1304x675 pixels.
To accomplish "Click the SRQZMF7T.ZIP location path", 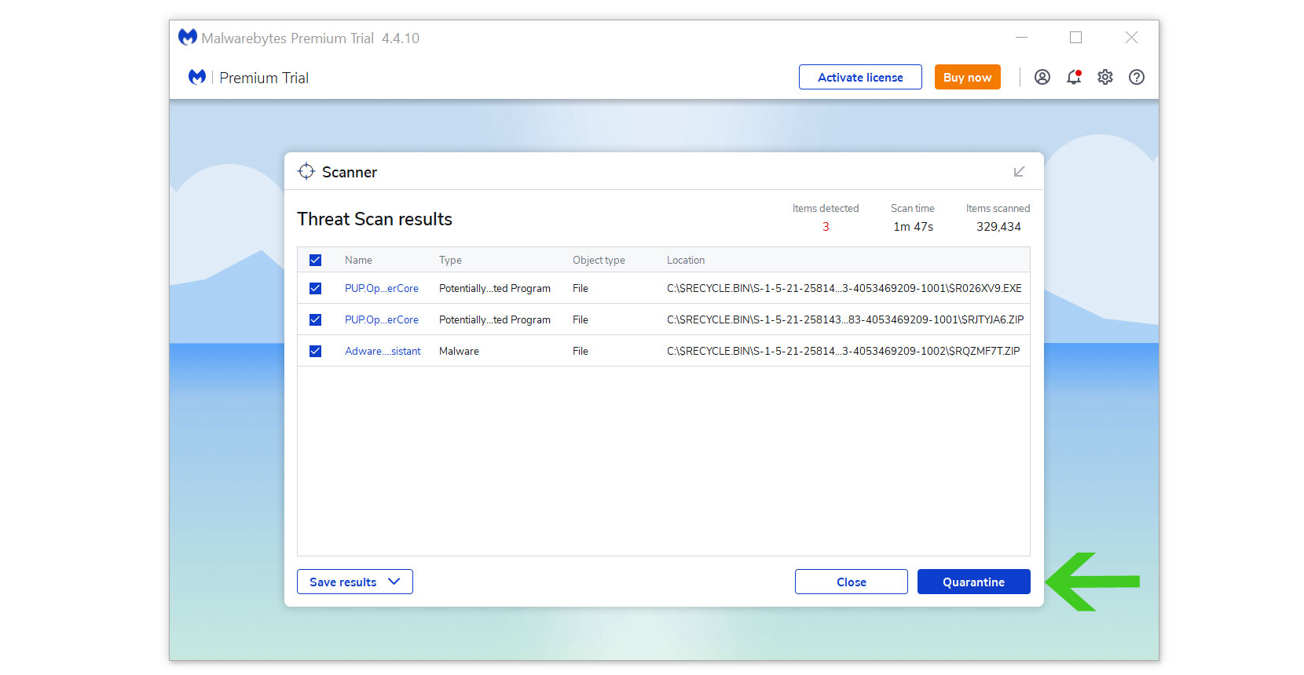I will point(844,351).
